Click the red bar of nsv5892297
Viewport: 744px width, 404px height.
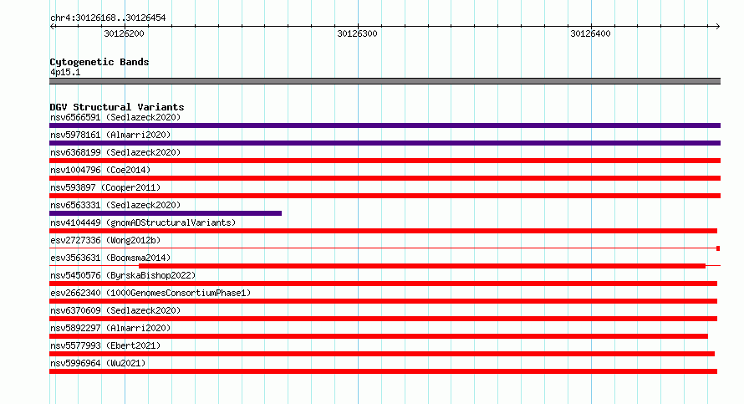(x=379, y=336)
